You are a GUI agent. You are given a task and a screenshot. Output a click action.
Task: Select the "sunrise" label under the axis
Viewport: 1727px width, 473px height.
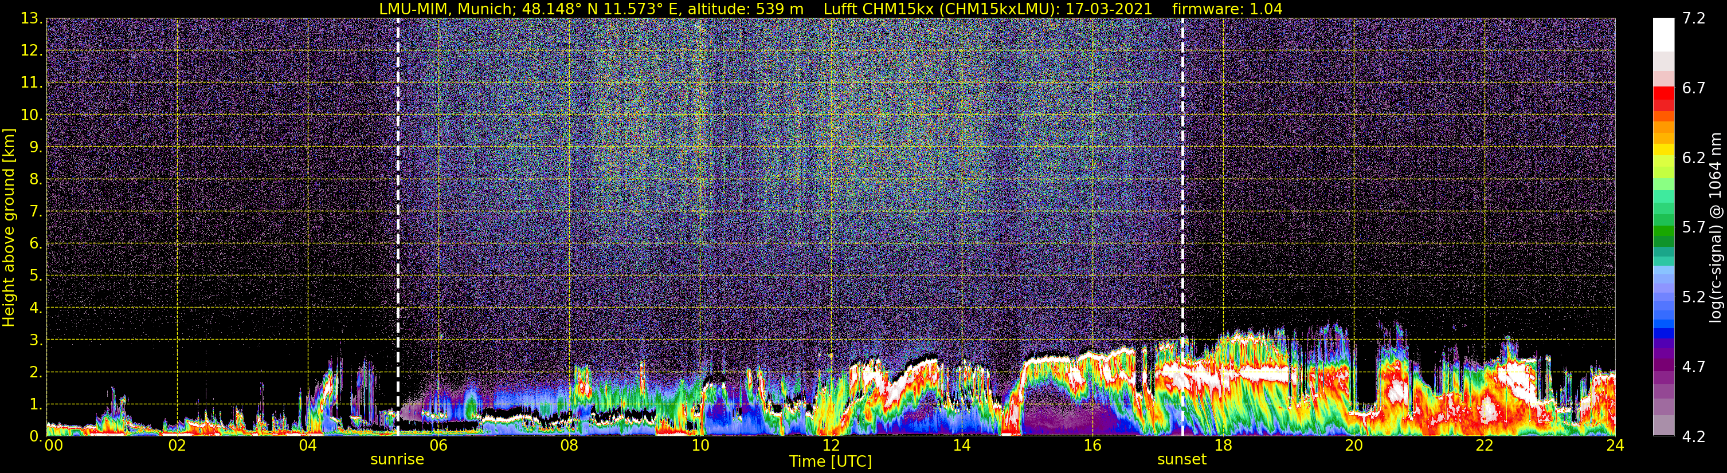397,460
